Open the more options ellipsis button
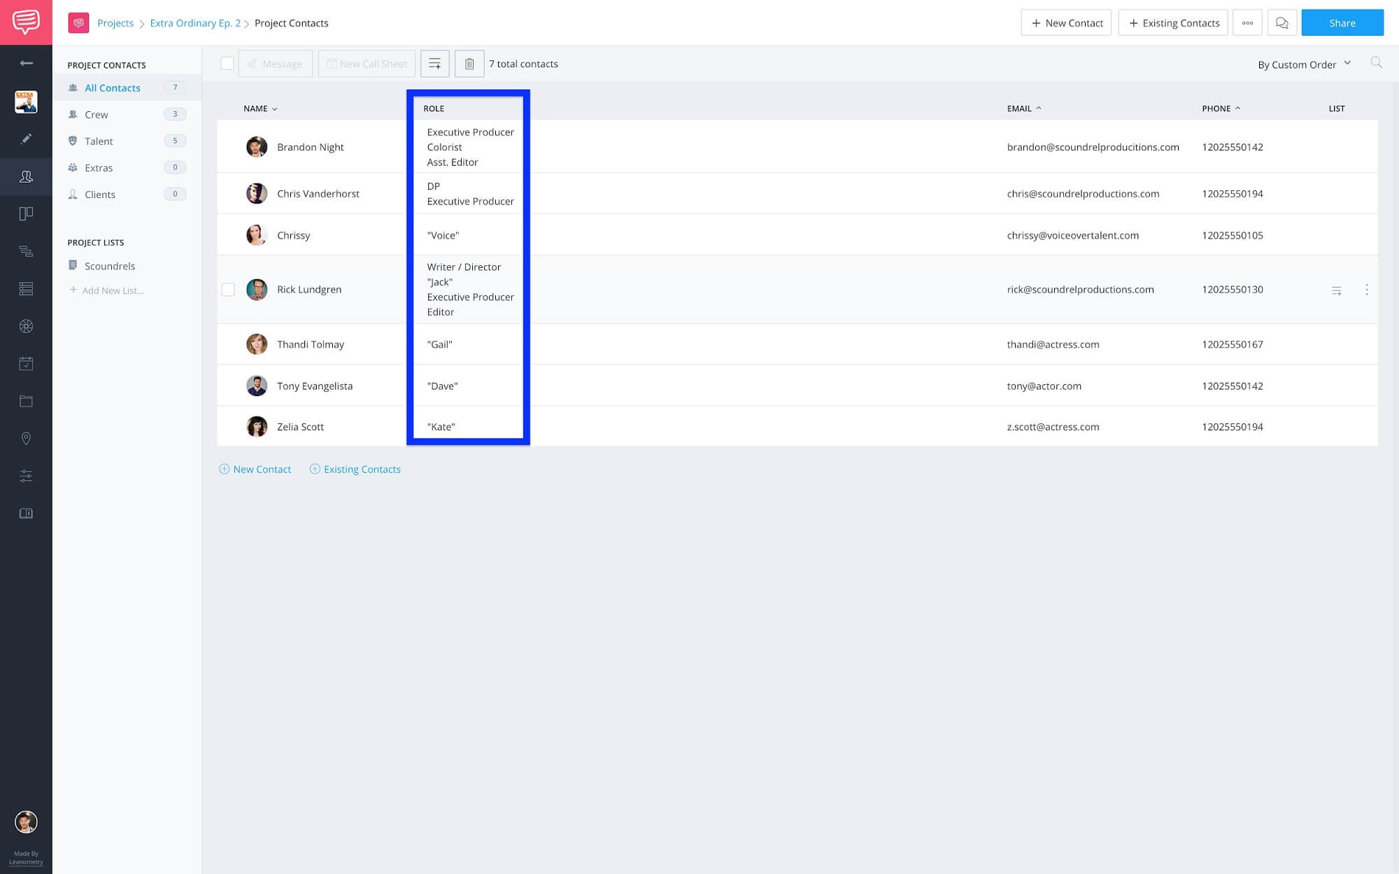 1247,23
